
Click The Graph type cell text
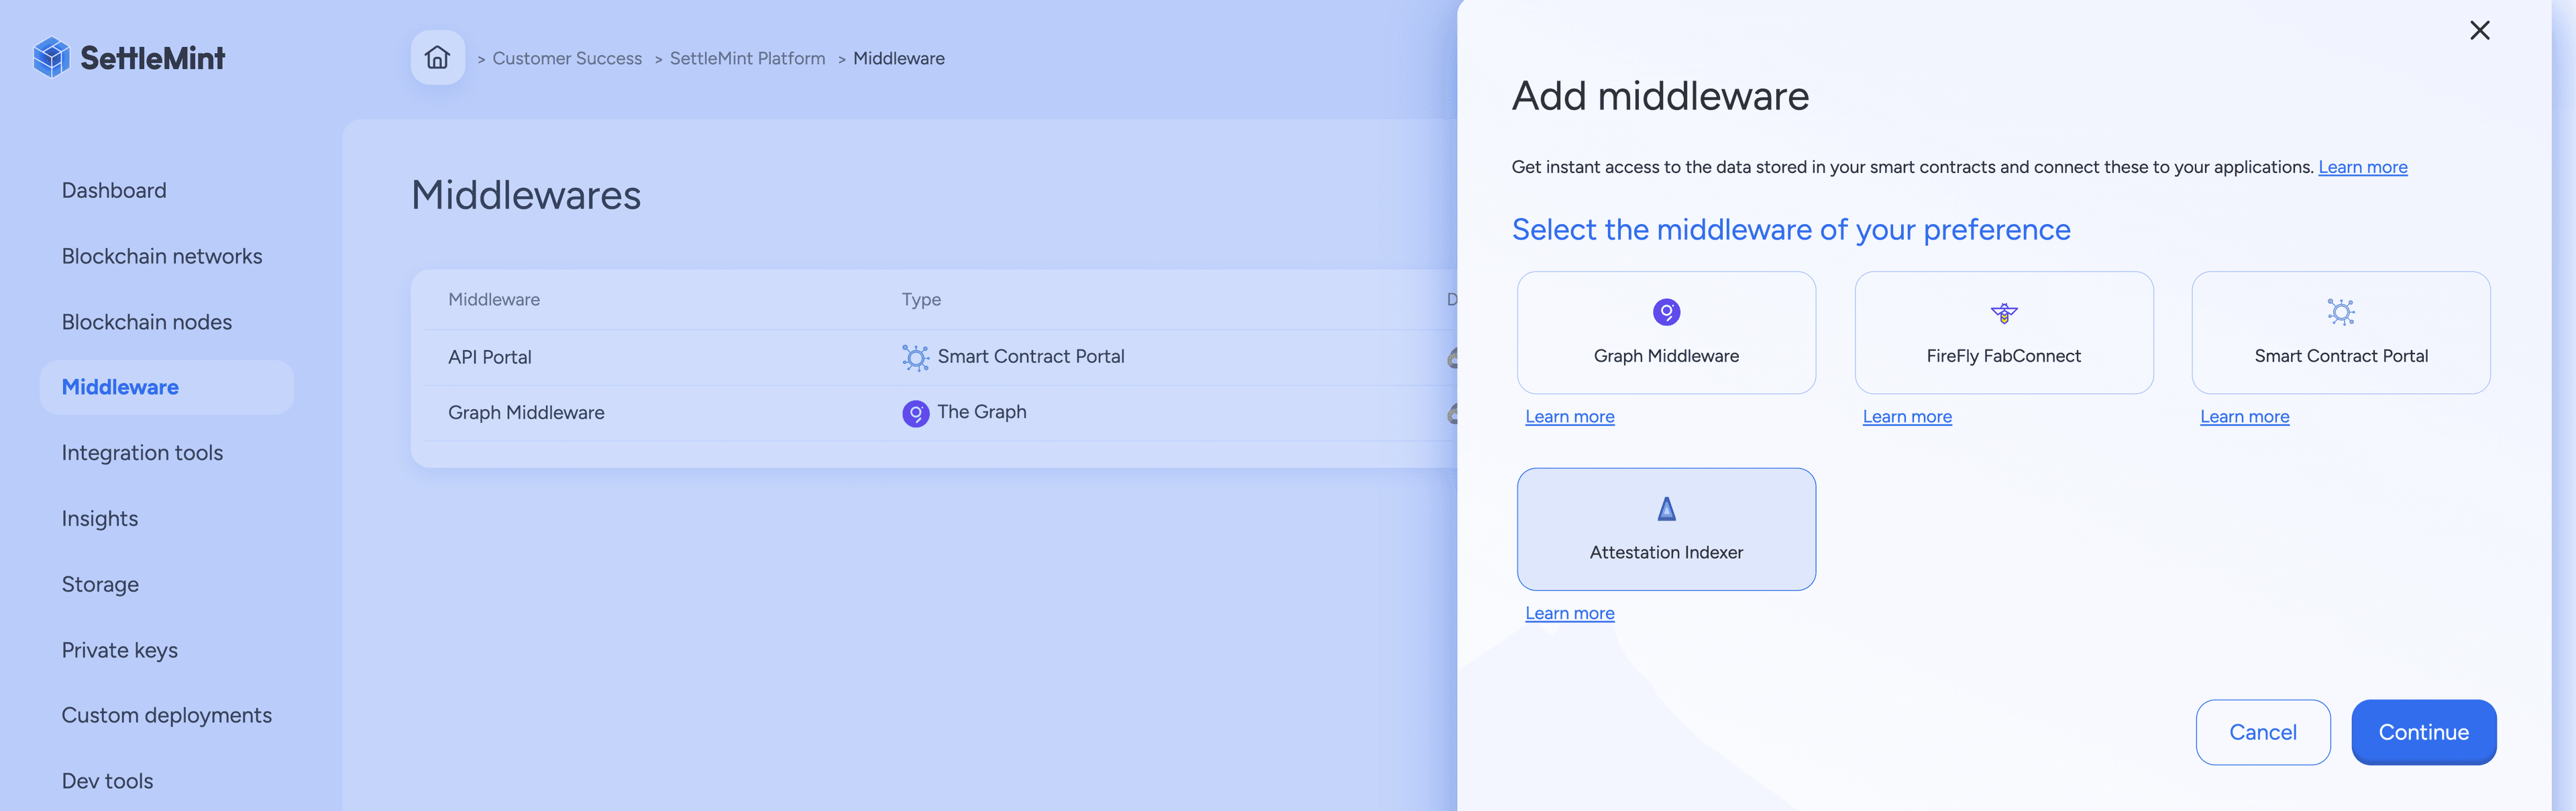coord(981,412)
